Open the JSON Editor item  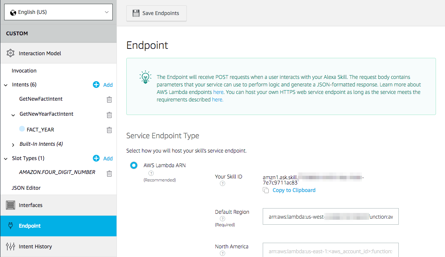click(x=26, y=188)
